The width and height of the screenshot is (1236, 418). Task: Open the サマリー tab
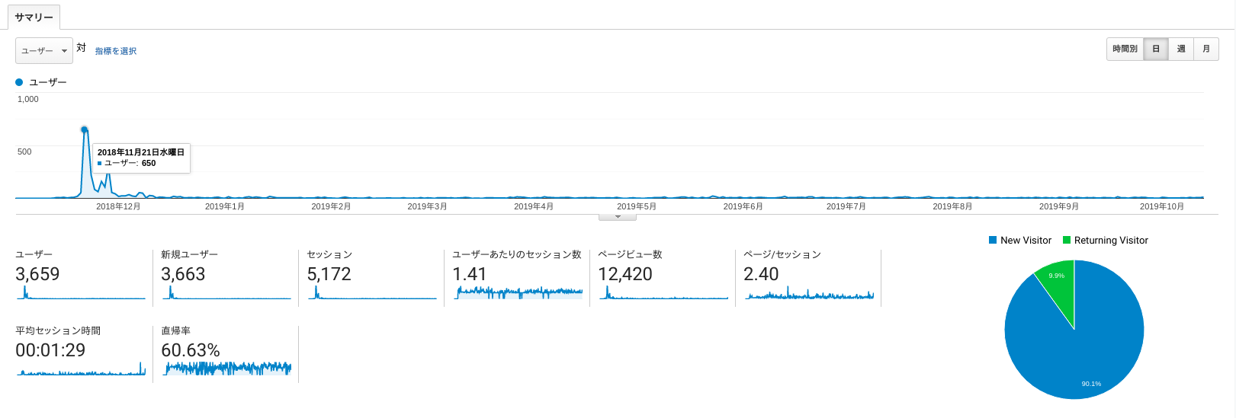pos(34,17)
